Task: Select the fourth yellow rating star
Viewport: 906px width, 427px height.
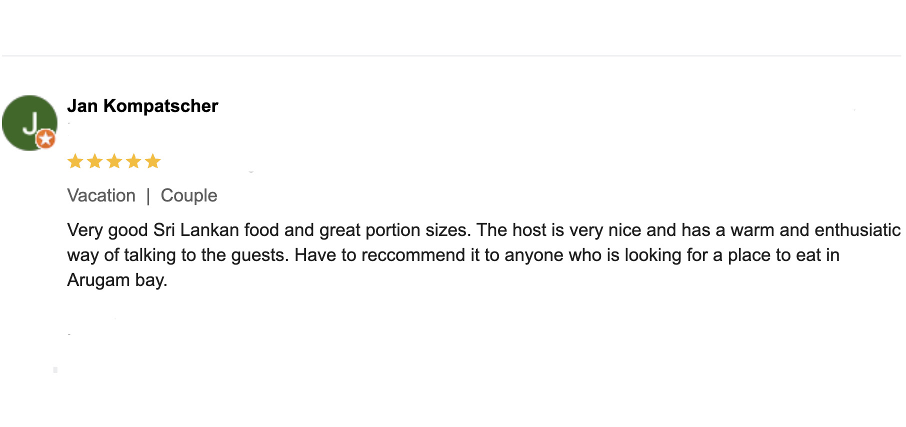Action: (133, 161)
